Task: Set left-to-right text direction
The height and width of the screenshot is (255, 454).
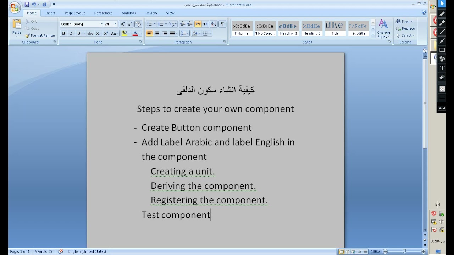Action: pyautogui.click(x=198, y=24)
